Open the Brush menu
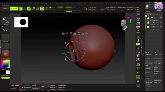Image resolution: width=165 pixels, height=92 pixels. click(x=7, y=3)
